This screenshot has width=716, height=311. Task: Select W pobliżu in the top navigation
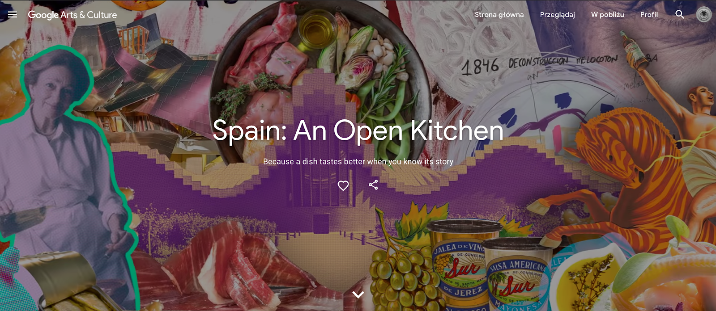coord(607,15)
